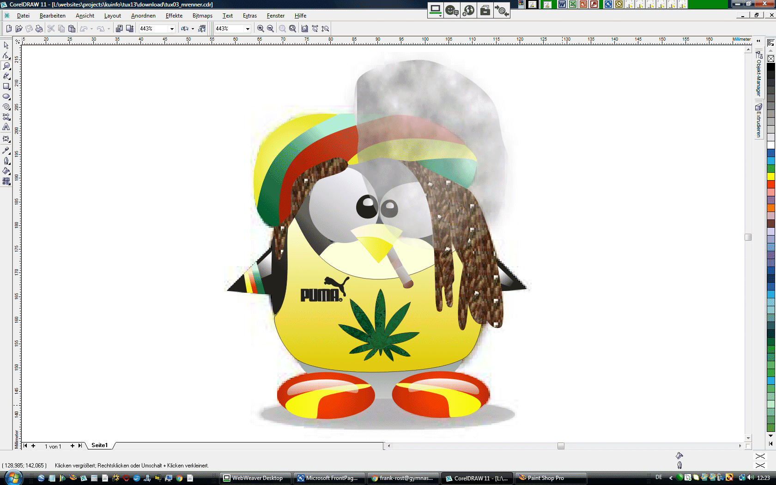The image size is (776, 485).
Task: Open the application launcher dropdown arrow
Action: [x=193, y=29]
